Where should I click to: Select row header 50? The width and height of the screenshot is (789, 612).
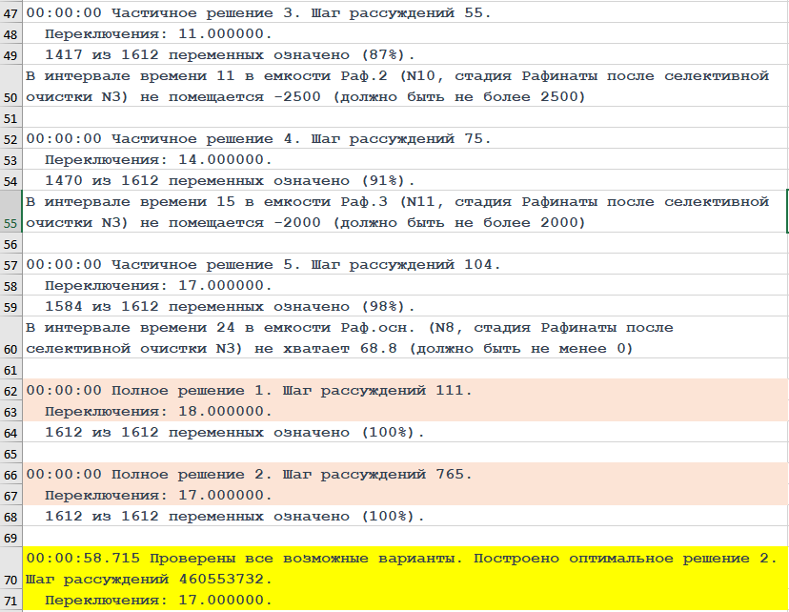11,96
